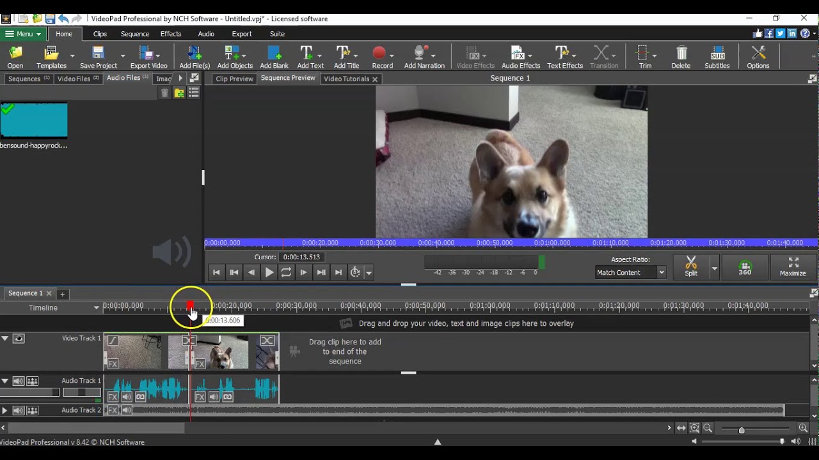This screenshot has height=460, width=819.
Task: Open FX on first video clip
Action: click(113, 364)
